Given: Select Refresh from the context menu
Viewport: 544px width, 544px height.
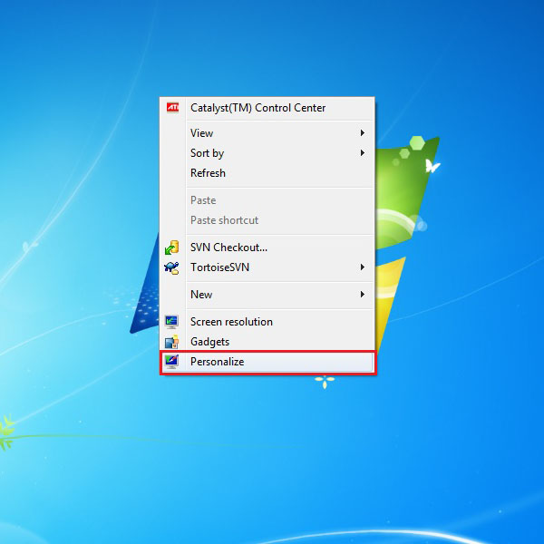Looking at the screenshot, I should point(267,173).
